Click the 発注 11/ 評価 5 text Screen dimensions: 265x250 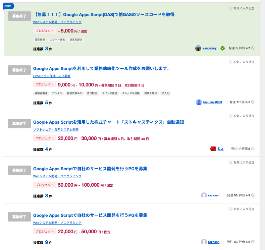point(240,102)
